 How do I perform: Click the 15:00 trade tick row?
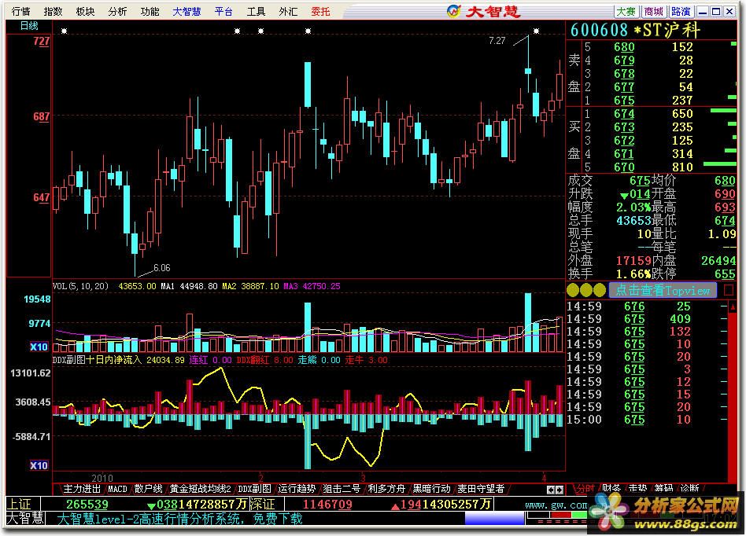[647, 420]
